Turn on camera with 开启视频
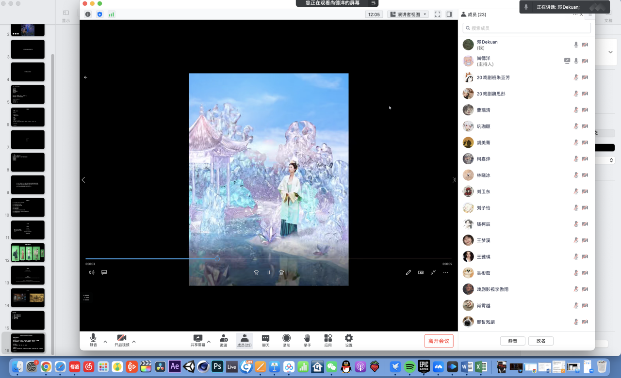621x378 pixels. (122, 340)
